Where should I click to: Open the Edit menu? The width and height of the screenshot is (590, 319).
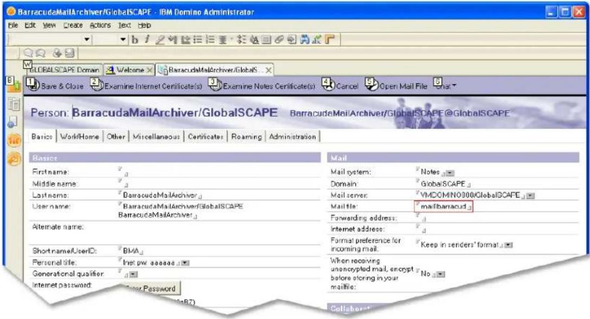pyautogui.click(x=30, y=25)
